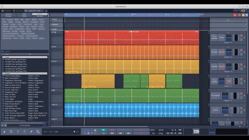Select the Progression: Jazz preset
The width and height of the screenshot is (249, 140).
click(x=25, y=92)
